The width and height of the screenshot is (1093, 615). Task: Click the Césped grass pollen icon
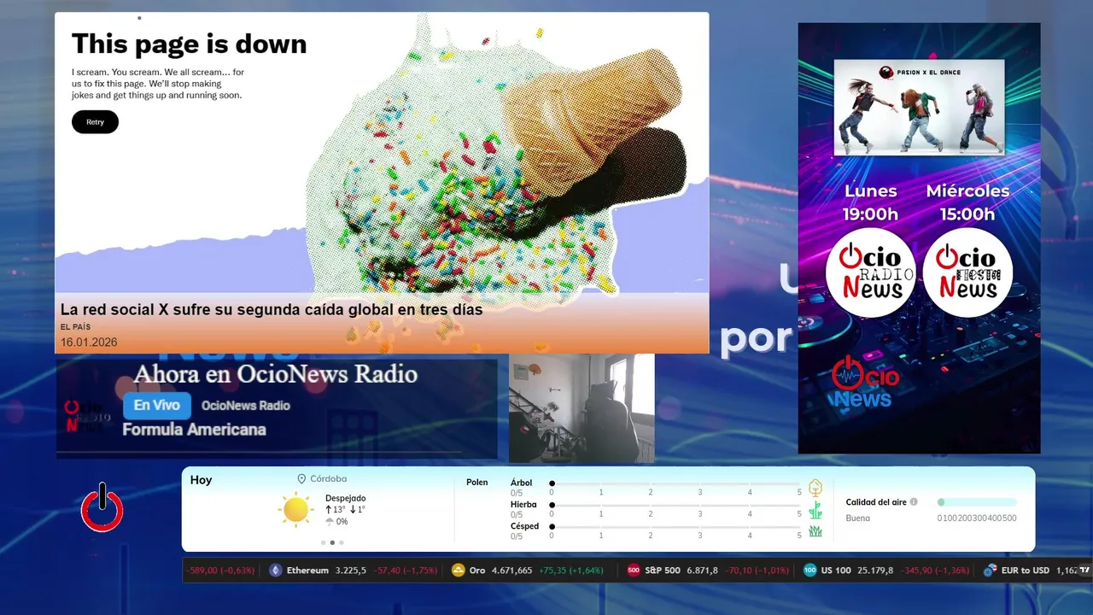815,531
